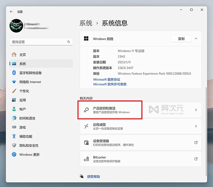Go to 系统 breadcrumb in the header
The height and width of the screenshot is (187, 213).
click(86, 23)
